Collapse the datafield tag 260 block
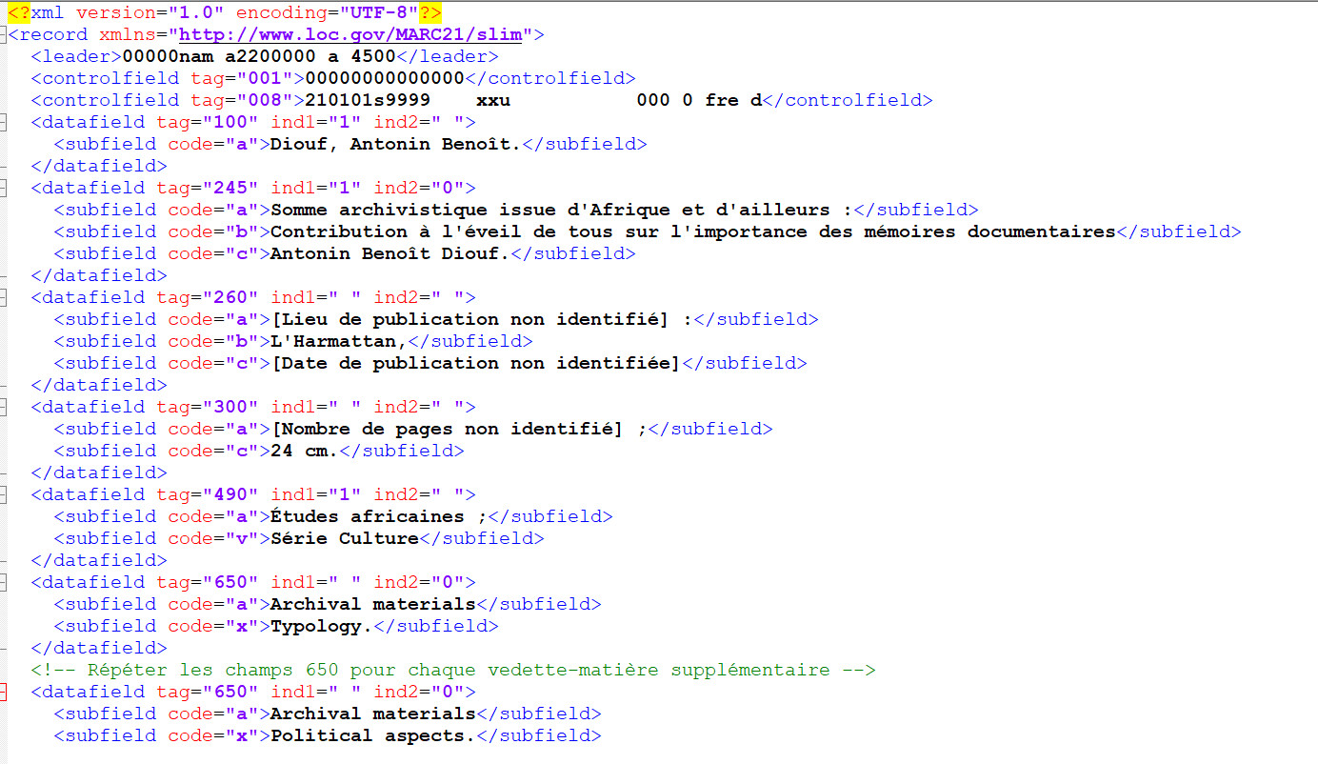 coord(3,297)
